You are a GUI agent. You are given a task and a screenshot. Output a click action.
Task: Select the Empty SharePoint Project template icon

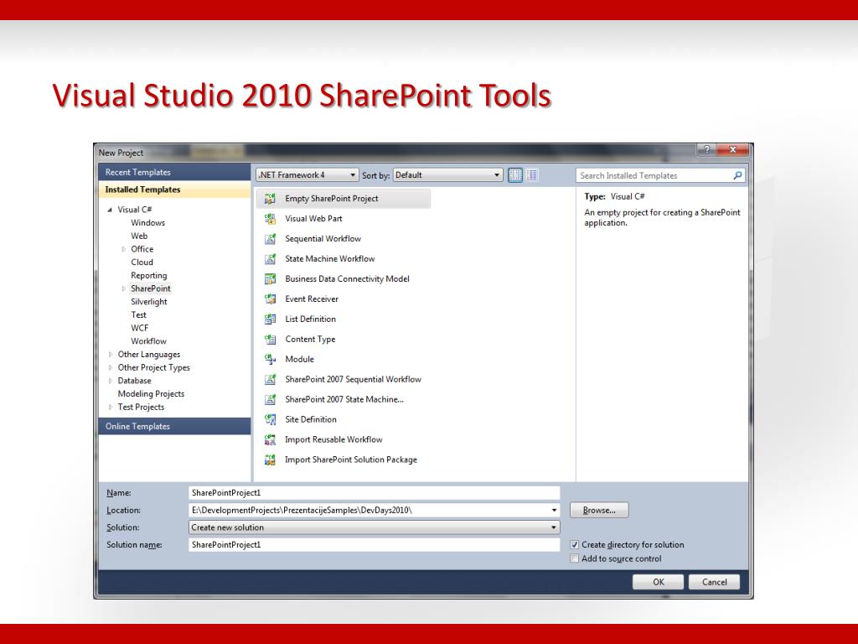coord(270,199)
